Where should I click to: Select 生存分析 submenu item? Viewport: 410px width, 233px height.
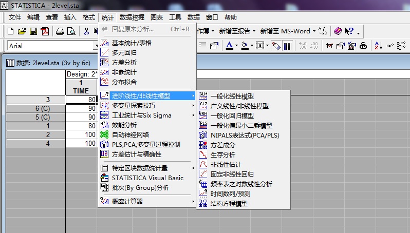pyautogui.click(x=243, y=154)
